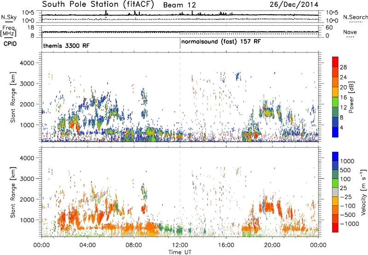Click Slant Range [km] label of power panel
Viewport: 368px width, 255px height.
(13, 97)
